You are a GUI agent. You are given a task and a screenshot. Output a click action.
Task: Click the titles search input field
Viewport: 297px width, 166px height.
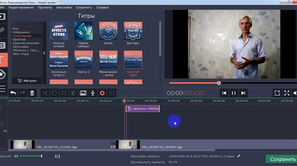point(25,24)
